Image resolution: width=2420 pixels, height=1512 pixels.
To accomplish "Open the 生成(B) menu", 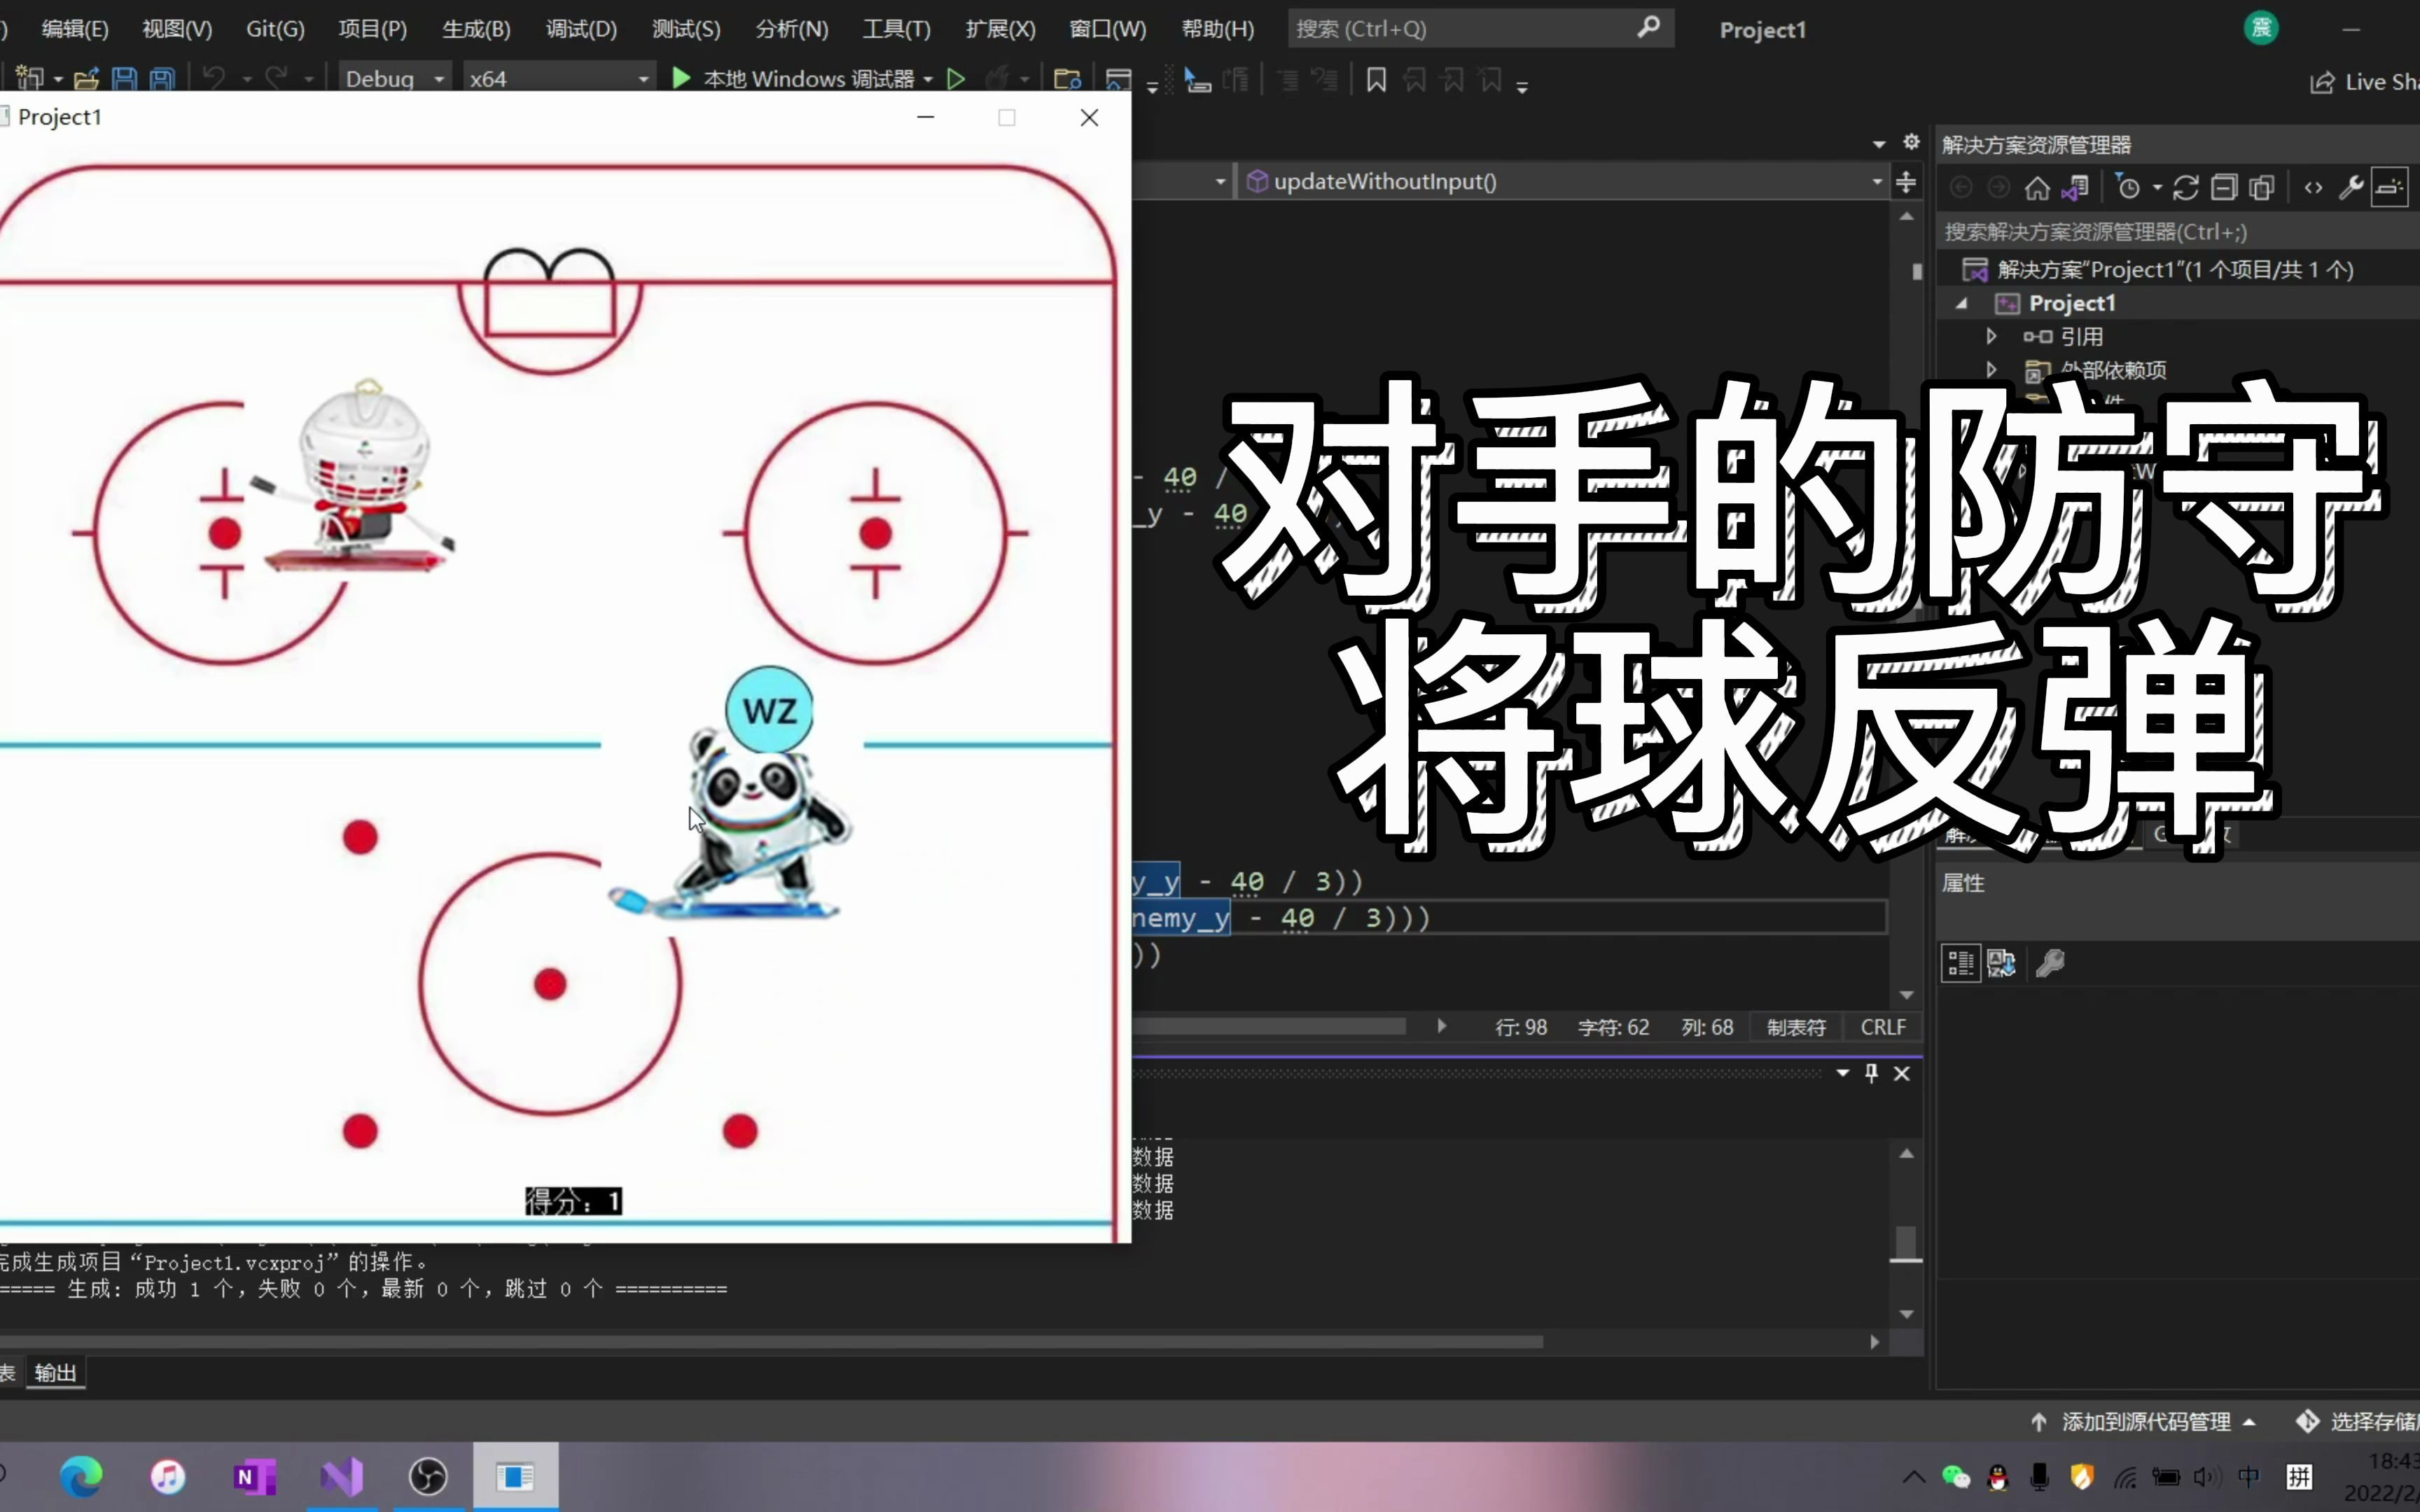I will pos(476,29).
